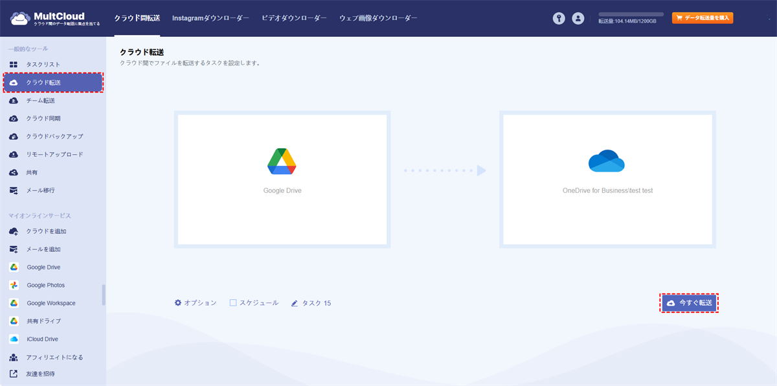
Task: Open オプション settings link
Action: 196,302
